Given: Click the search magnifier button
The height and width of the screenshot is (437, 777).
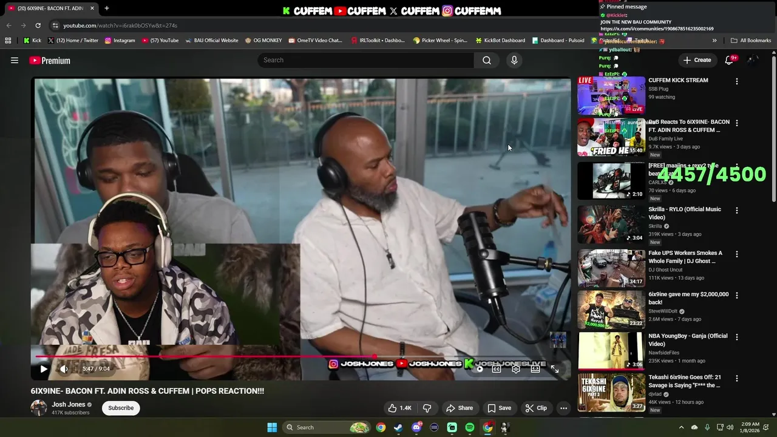Looking at the screenshot, I should click(x=487, y=60).
